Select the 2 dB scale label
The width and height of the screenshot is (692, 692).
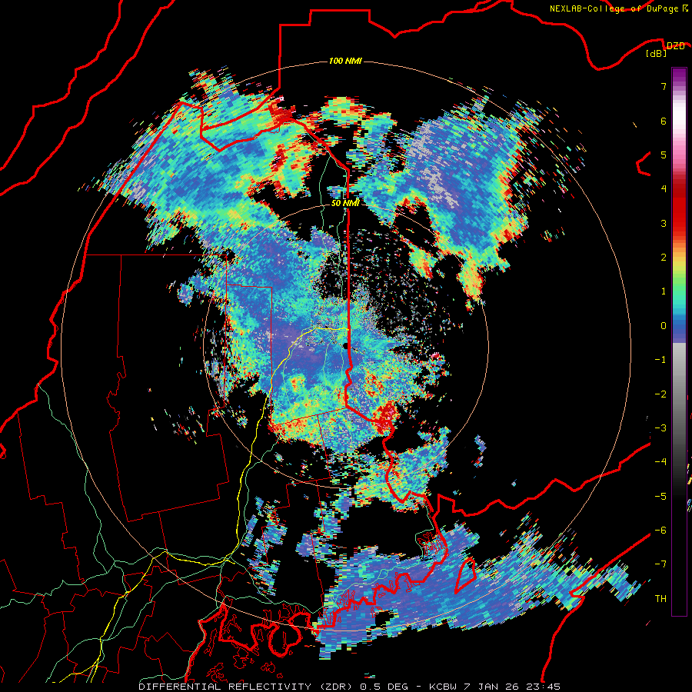tap(664, 258)
